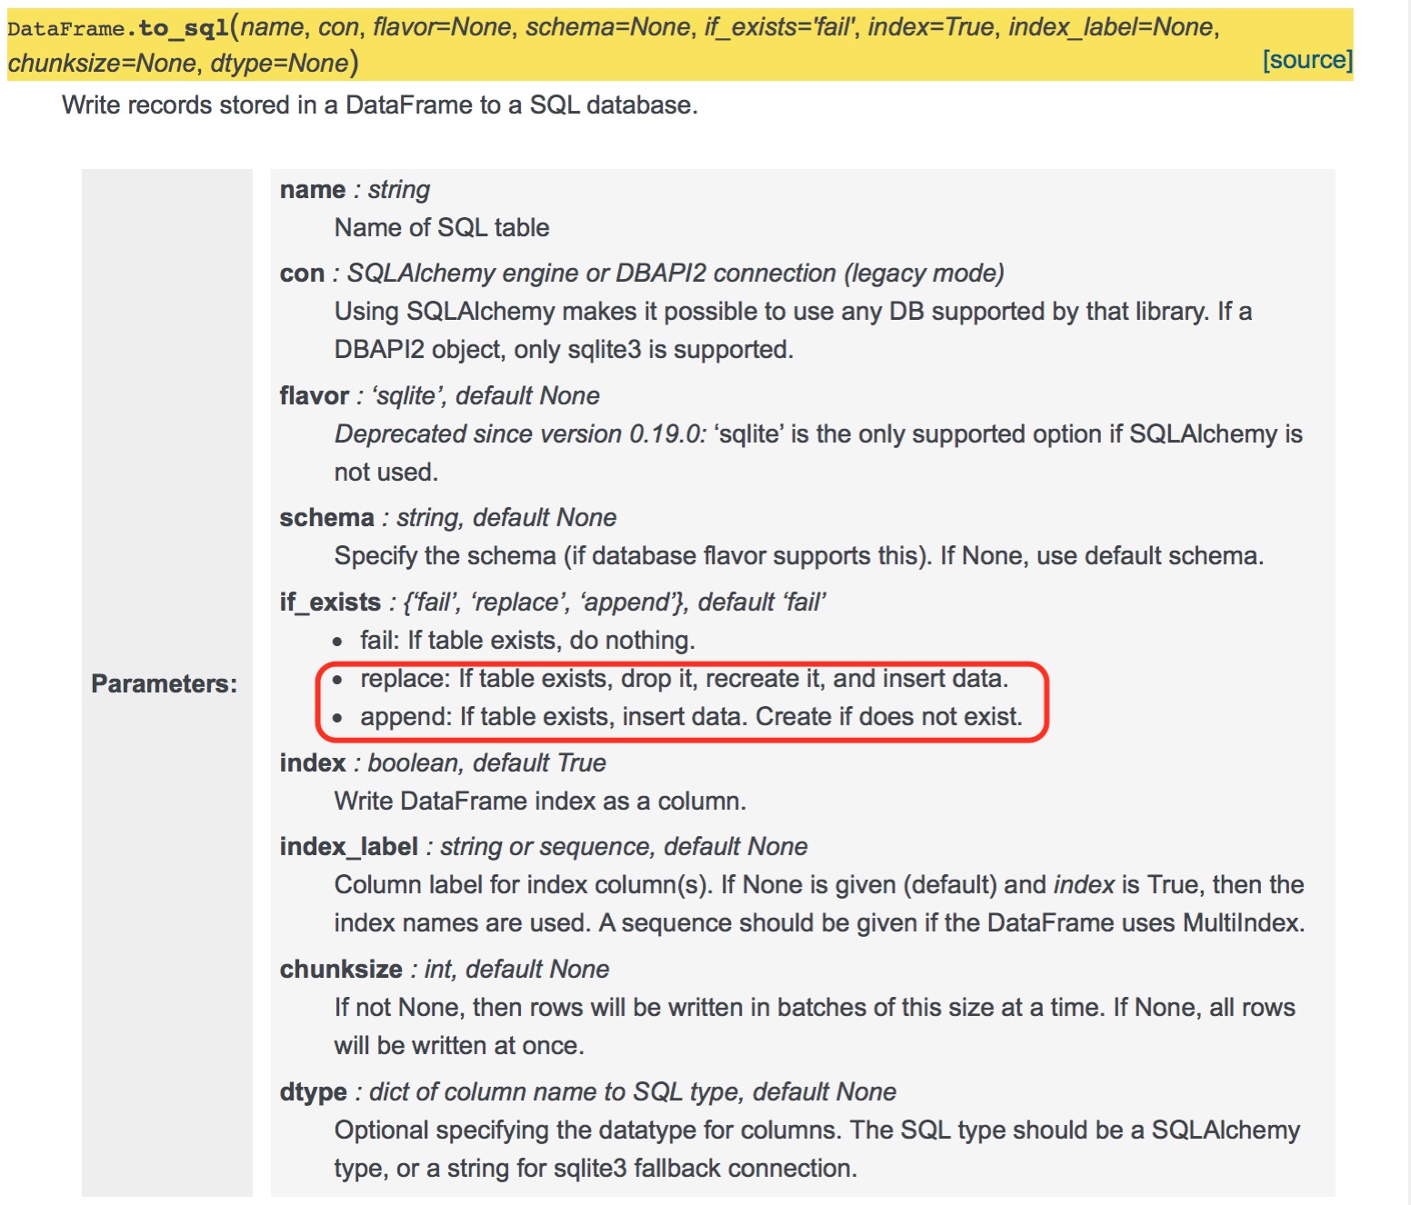Click 'Write records stored in a DataFrame' summary
The image size is (1411, 1205).
click(x=379, y=105)
